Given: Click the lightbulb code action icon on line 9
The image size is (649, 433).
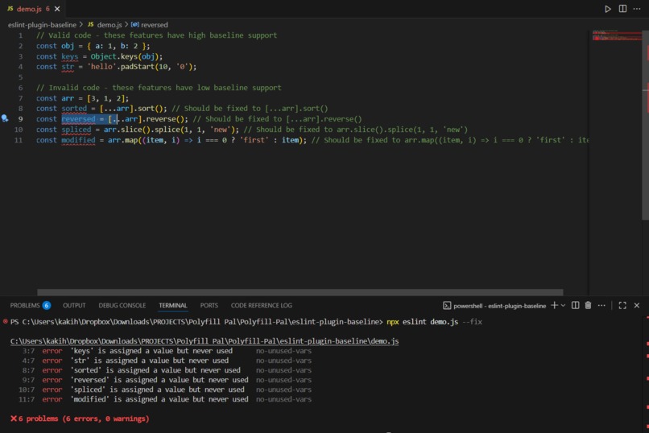Looking at the screenshot, I should click(5, 118).
